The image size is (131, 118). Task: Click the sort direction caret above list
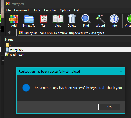(108, 37)
